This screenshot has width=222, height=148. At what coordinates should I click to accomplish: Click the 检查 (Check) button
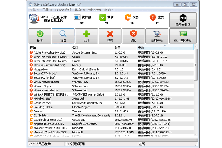pos(40,36)
